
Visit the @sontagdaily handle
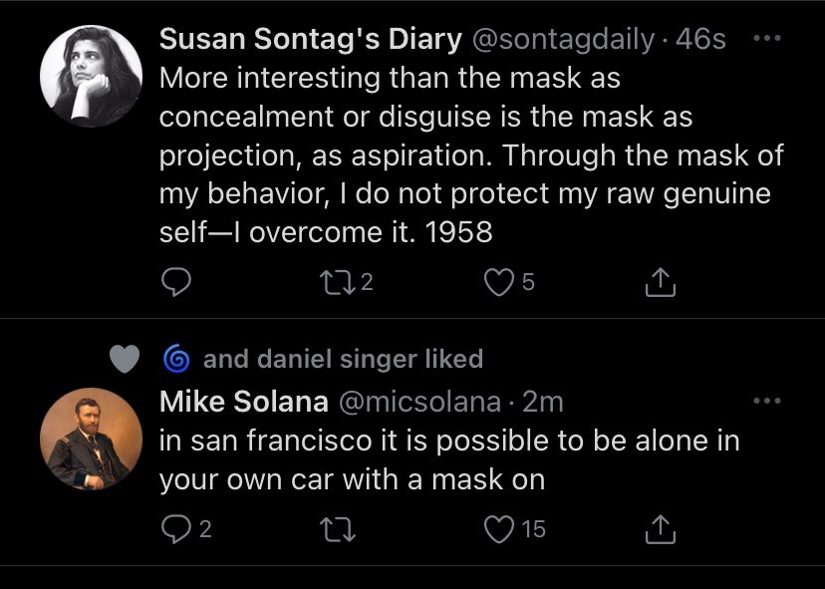[562, 40]
